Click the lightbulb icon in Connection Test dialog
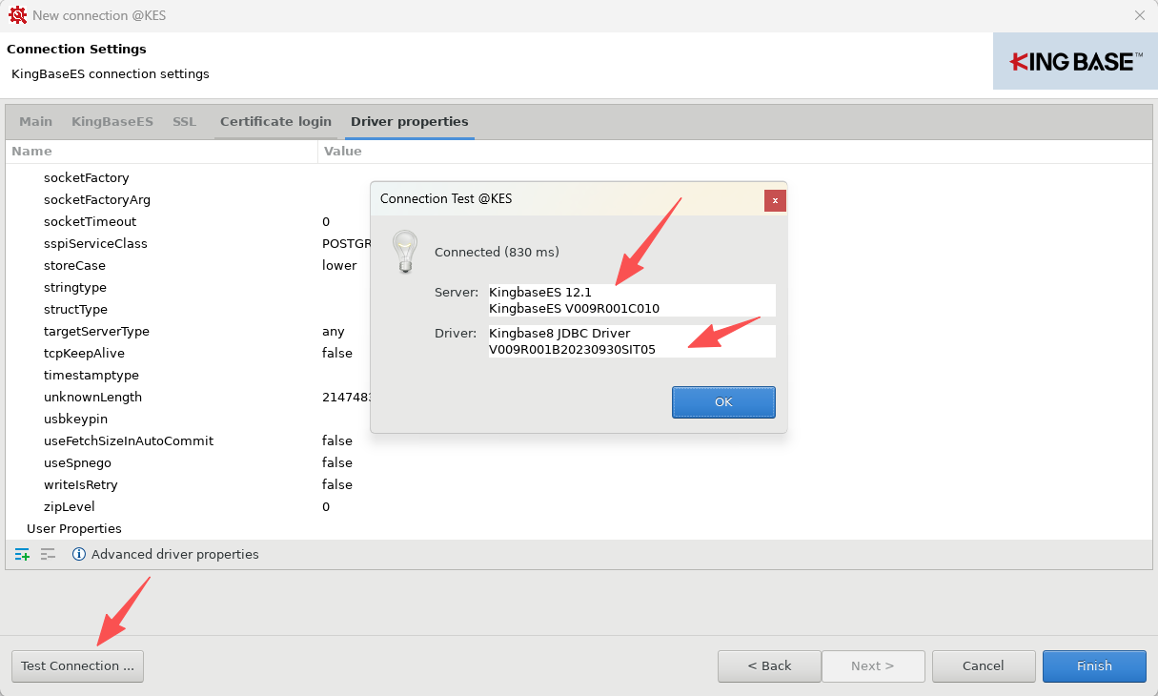 405,252
